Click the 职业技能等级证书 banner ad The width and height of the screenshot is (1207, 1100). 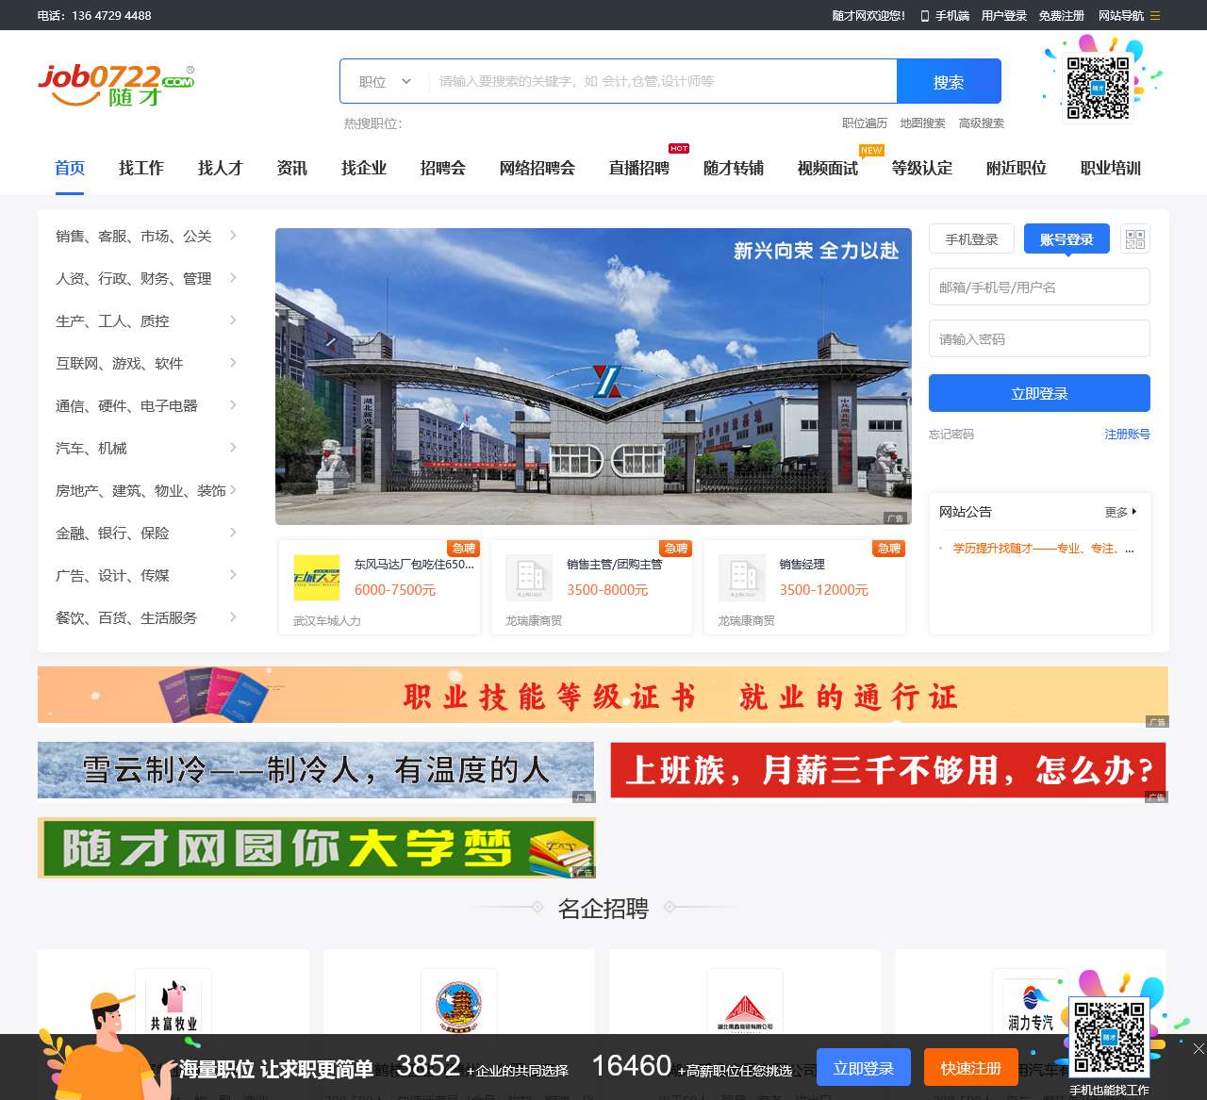603,696
